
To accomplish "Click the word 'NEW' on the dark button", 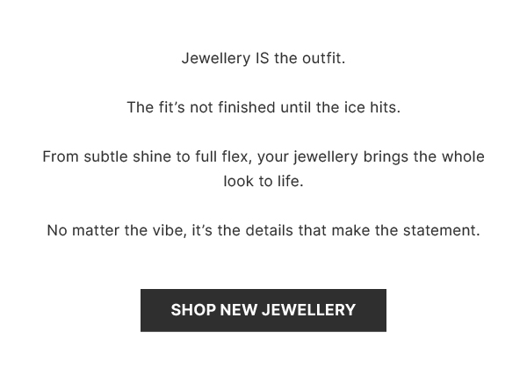I will [x=238, y=310].
